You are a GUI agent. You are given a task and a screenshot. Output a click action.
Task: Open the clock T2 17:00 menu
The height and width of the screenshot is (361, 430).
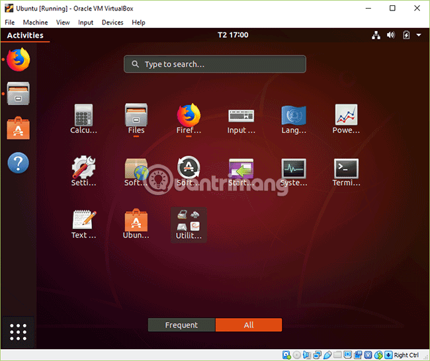point(233,35)
